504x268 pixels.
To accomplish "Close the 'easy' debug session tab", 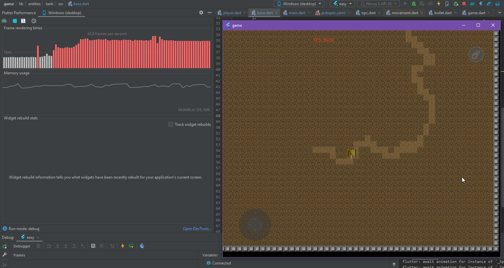I will 38,237.
